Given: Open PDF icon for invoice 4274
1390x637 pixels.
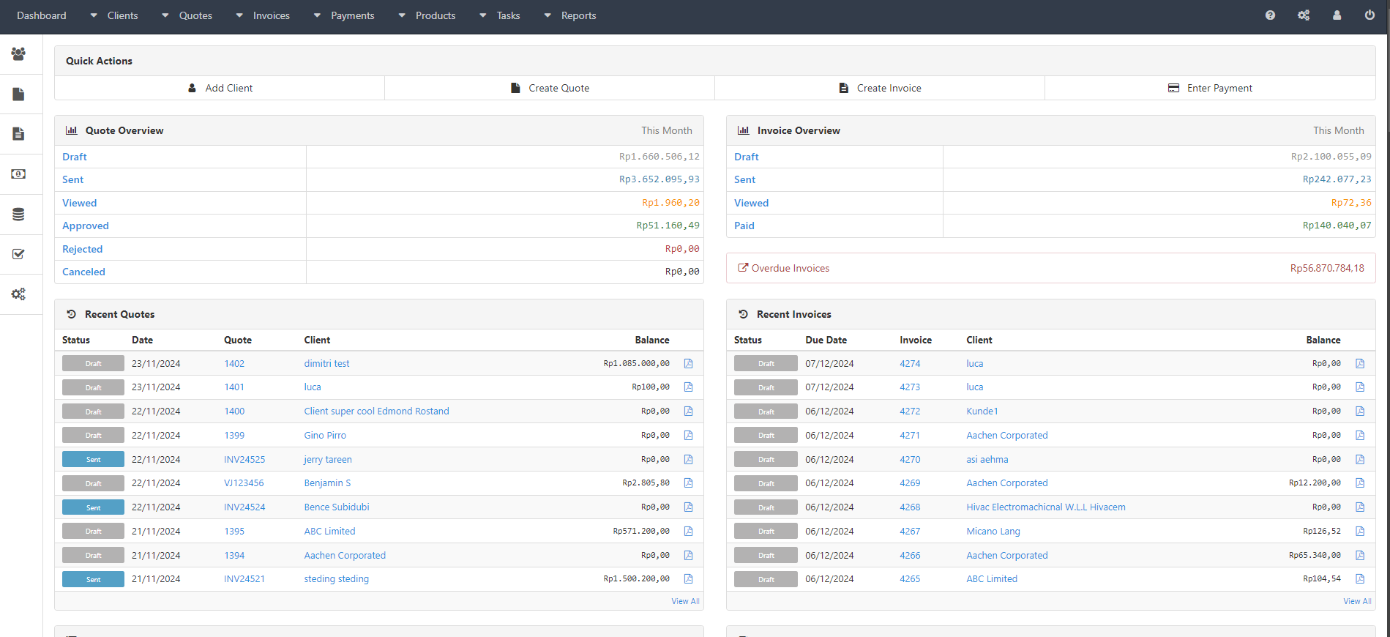Looking at the screenshot, I should tap(1360, 364).
